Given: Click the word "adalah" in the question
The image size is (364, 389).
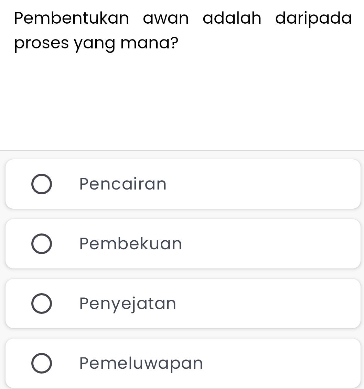Looking at the screenshot, I should click(x=232, y=18).
